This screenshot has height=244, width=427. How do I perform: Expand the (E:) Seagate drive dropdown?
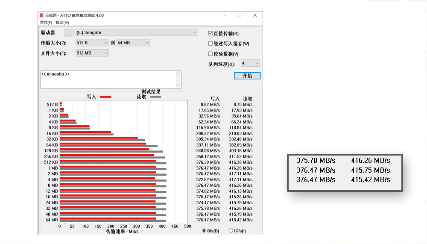click(194, 32)
